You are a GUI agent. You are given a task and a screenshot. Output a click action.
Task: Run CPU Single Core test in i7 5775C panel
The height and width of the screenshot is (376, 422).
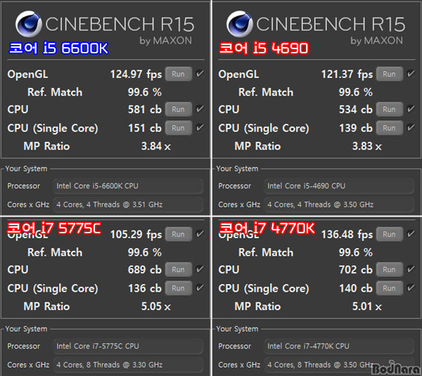179,288
